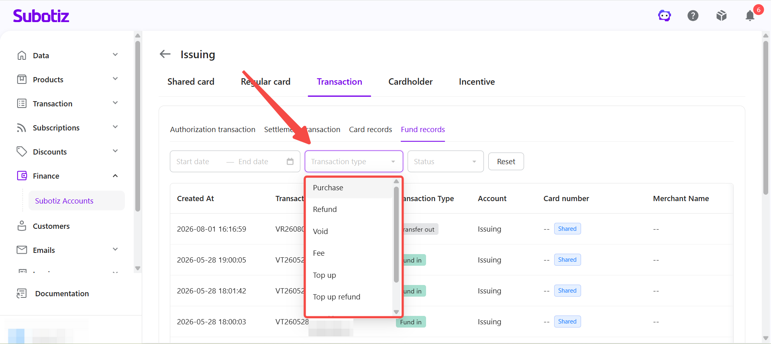Open the Status filter dropdown
Screen dimensions: 771x344
[x=445, y=161]
